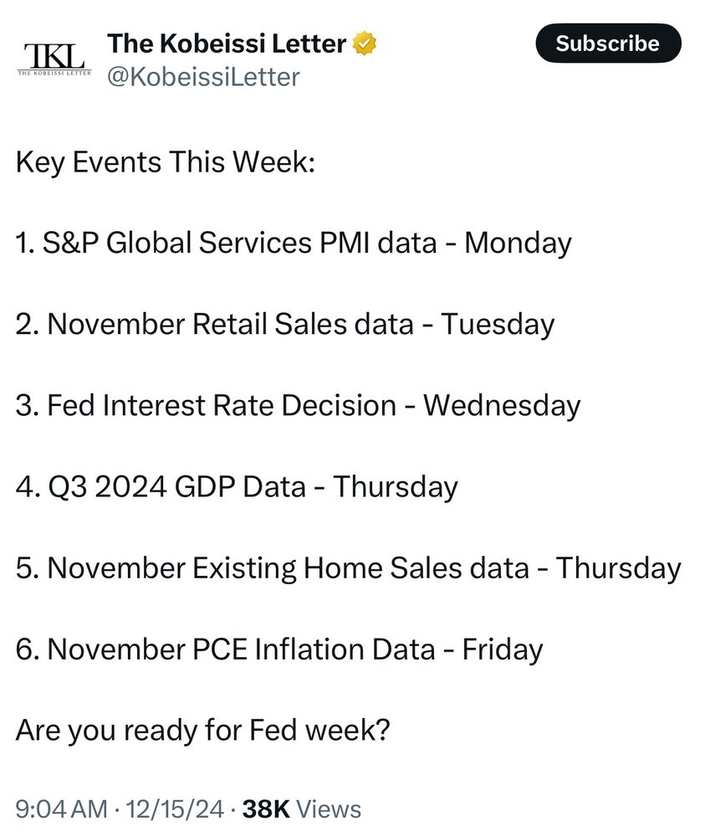Click the Subscribe button
The image size is (710, 837).
point(608,44)
